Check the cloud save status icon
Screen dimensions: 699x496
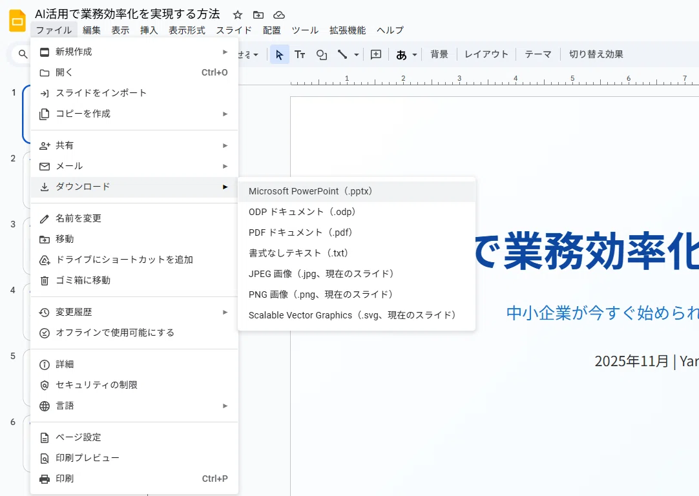(279, 15)
